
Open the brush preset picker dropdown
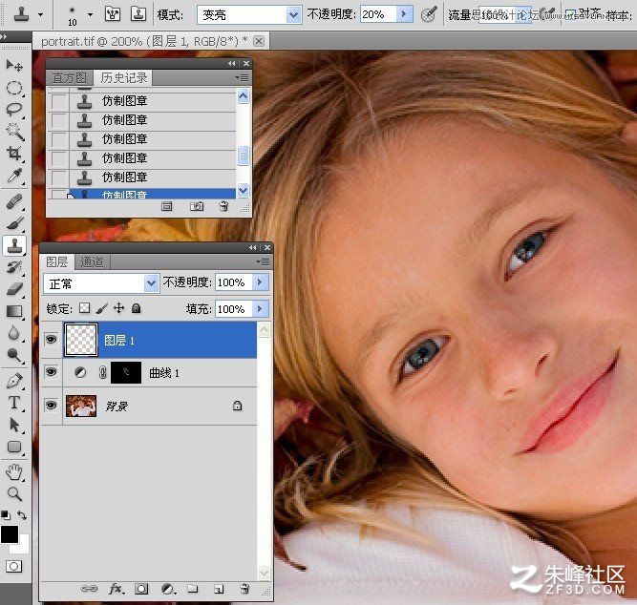[90, 15]
